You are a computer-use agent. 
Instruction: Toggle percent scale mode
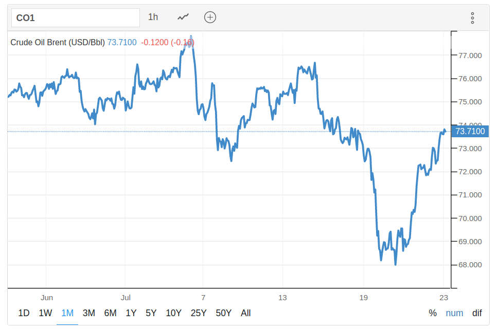click(x=433, y=313)
